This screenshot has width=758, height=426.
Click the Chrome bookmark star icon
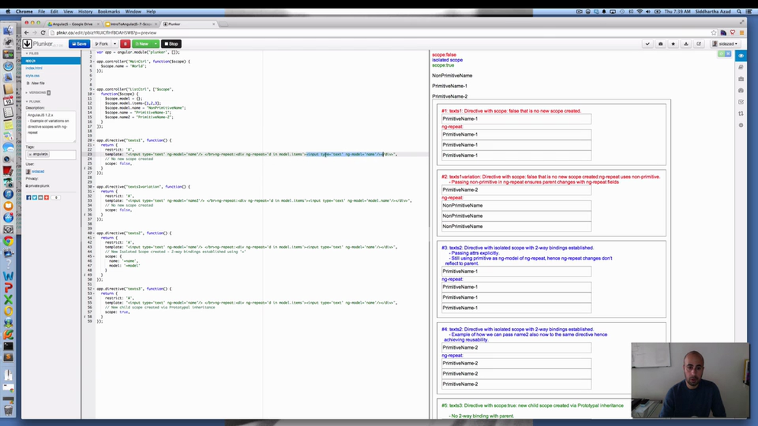coord(714,33)
